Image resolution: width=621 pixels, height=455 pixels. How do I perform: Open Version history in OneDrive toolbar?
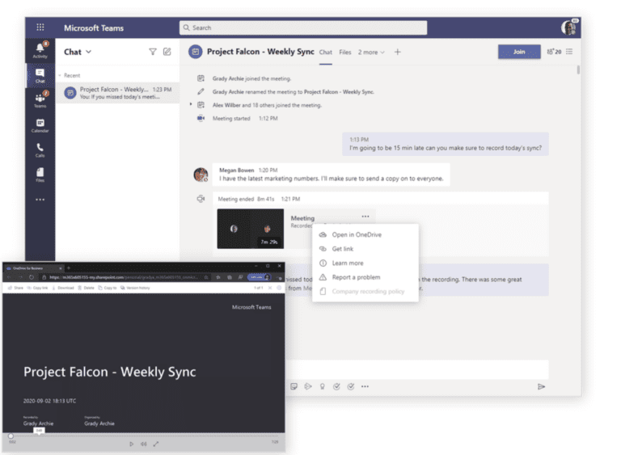click(x=135, y=288)
